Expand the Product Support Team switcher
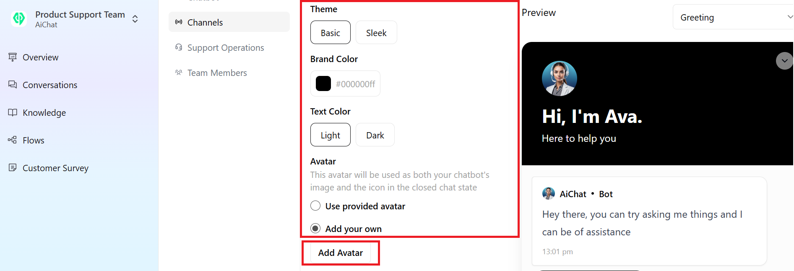Image resolution: width=794 pixels, height=271 pixels. coord(135,19)
